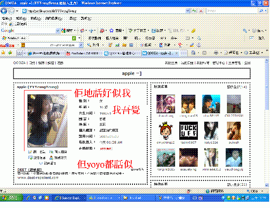Expand the Baidu search box dropdown

coord(81,45)
